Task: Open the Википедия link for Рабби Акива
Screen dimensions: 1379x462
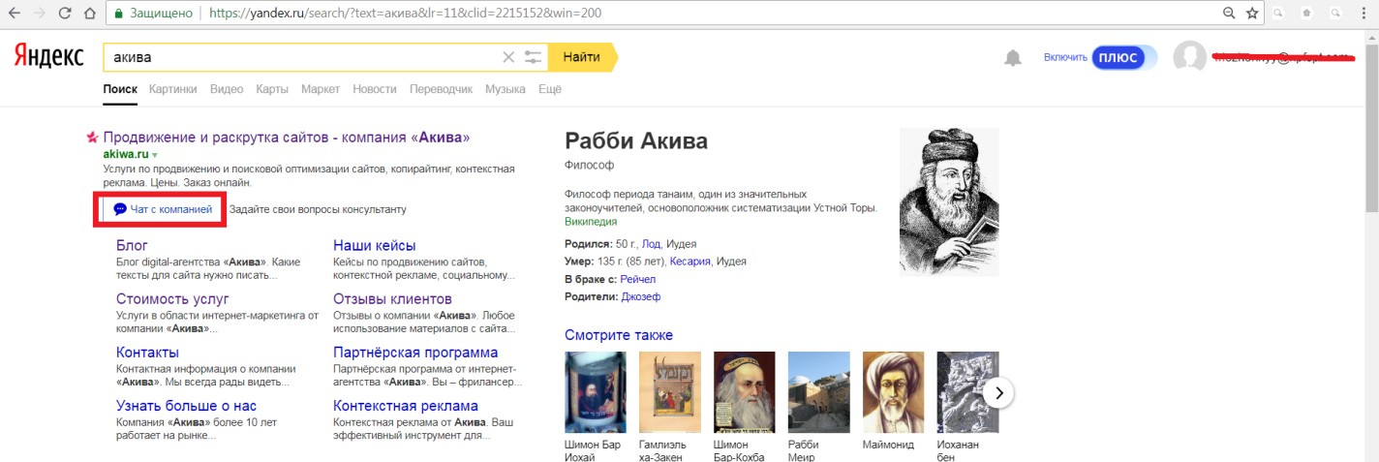Action: pyautogui.click(x=590, y=222)
